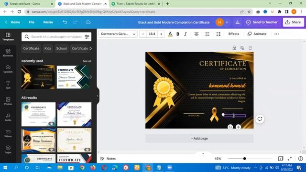Click the comment refresh bubble beside canvas
Screen dimensions: 306x172
(260, 119)
